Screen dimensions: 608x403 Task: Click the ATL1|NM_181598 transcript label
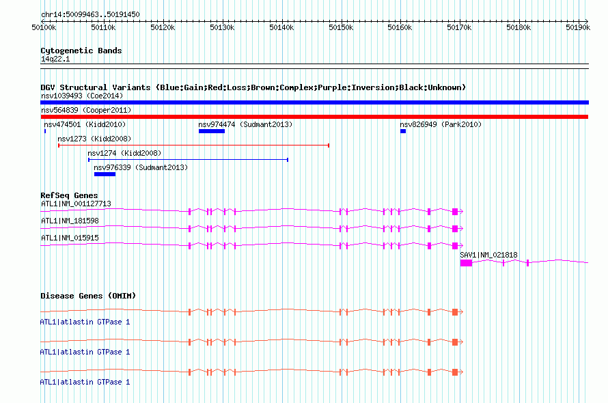70,221
